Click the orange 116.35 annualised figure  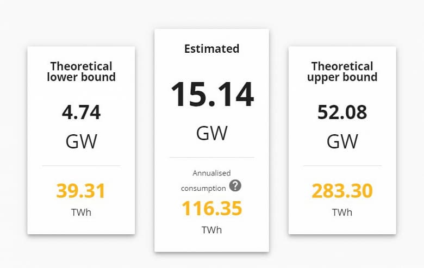[x=212, y=209]
